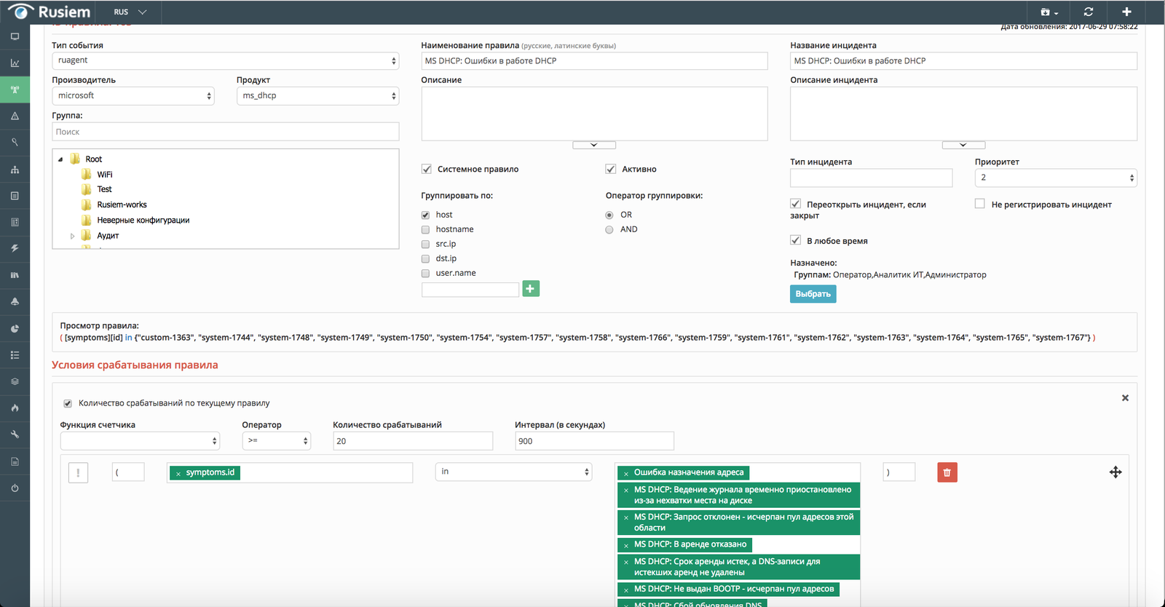Open the wrench settings icon in the sidebar

point(15,435)
